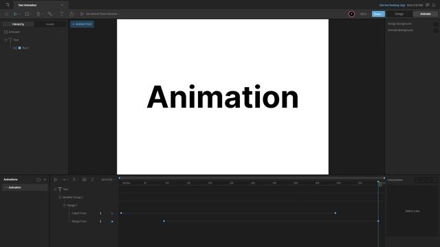Toggle the Falloff From key button
Viewport: 440px width, 247px height.
pos(112,213)
